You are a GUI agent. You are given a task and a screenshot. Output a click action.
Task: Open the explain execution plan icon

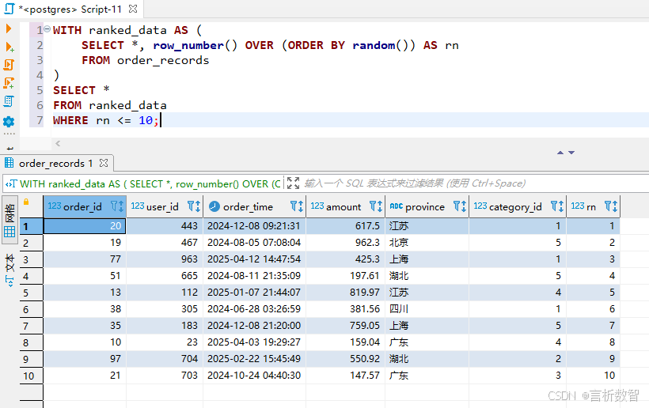(x=9, y=101)
